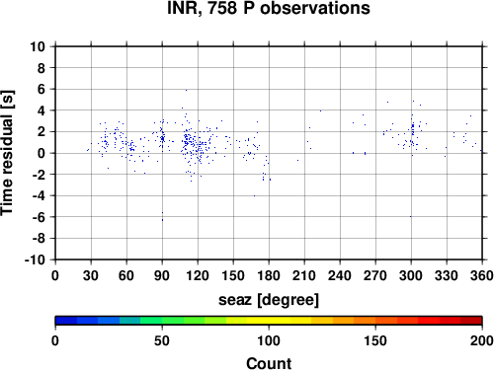Click the outlier point at seaz 300, -6 s

pos(410,216)
